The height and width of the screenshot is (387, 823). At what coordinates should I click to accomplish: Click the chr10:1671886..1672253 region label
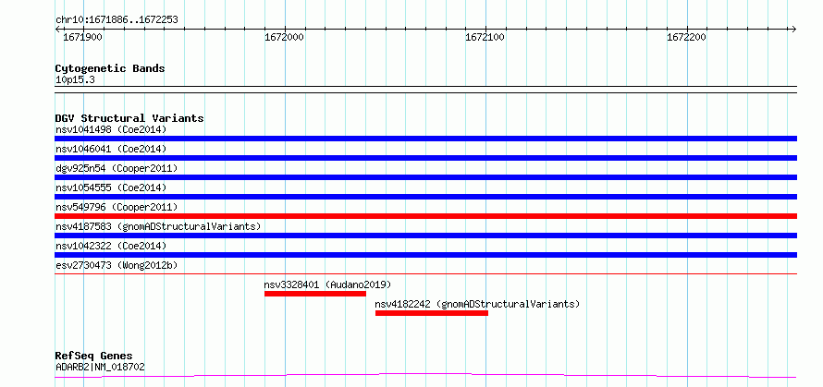pyautogui.click(x=117, y=20)
